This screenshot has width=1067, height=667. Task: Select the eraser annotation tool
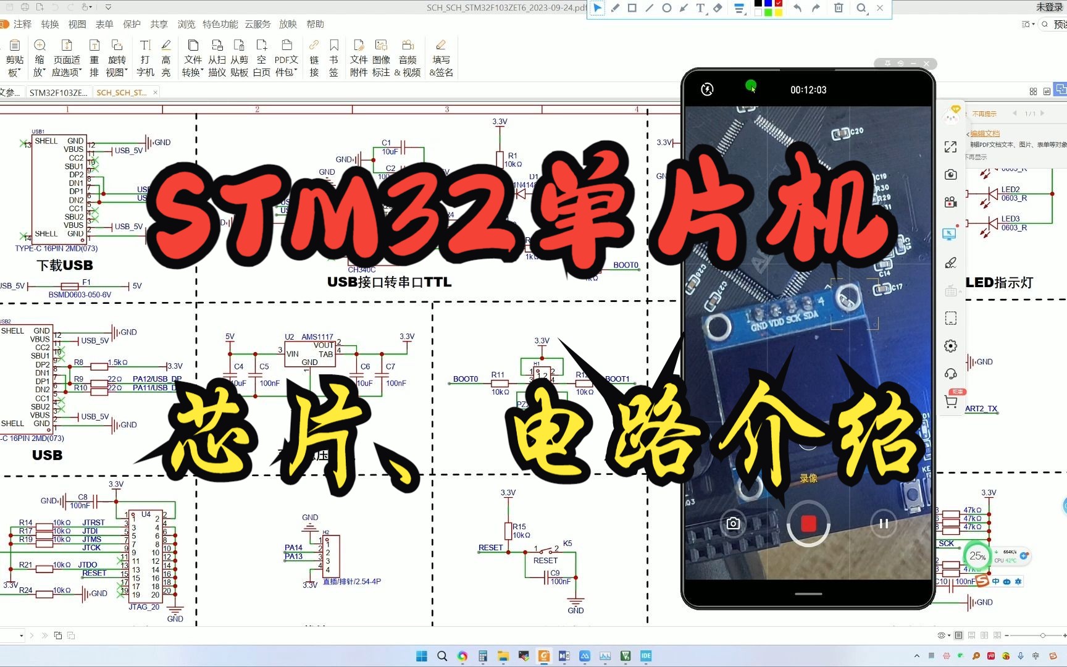(x=718, y=8)
